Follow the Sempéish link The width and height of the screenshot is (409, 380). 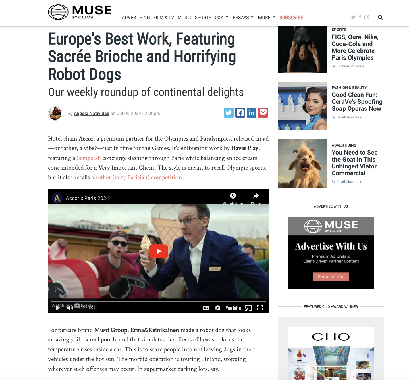point(89,158)
